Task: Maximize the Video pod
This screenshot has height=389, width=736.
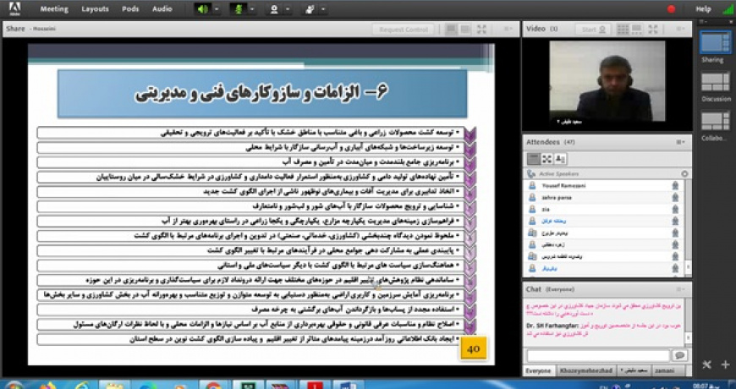Action: (x=653, y=29)
